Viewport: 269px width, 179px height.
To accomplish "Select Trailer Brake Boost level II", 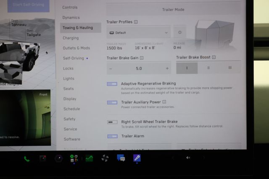I will pos(208,68).
